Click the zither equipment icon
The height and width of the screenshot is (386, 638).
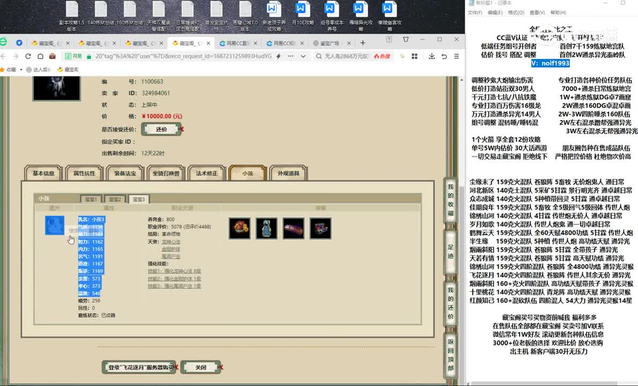click(x=293, y=228)
